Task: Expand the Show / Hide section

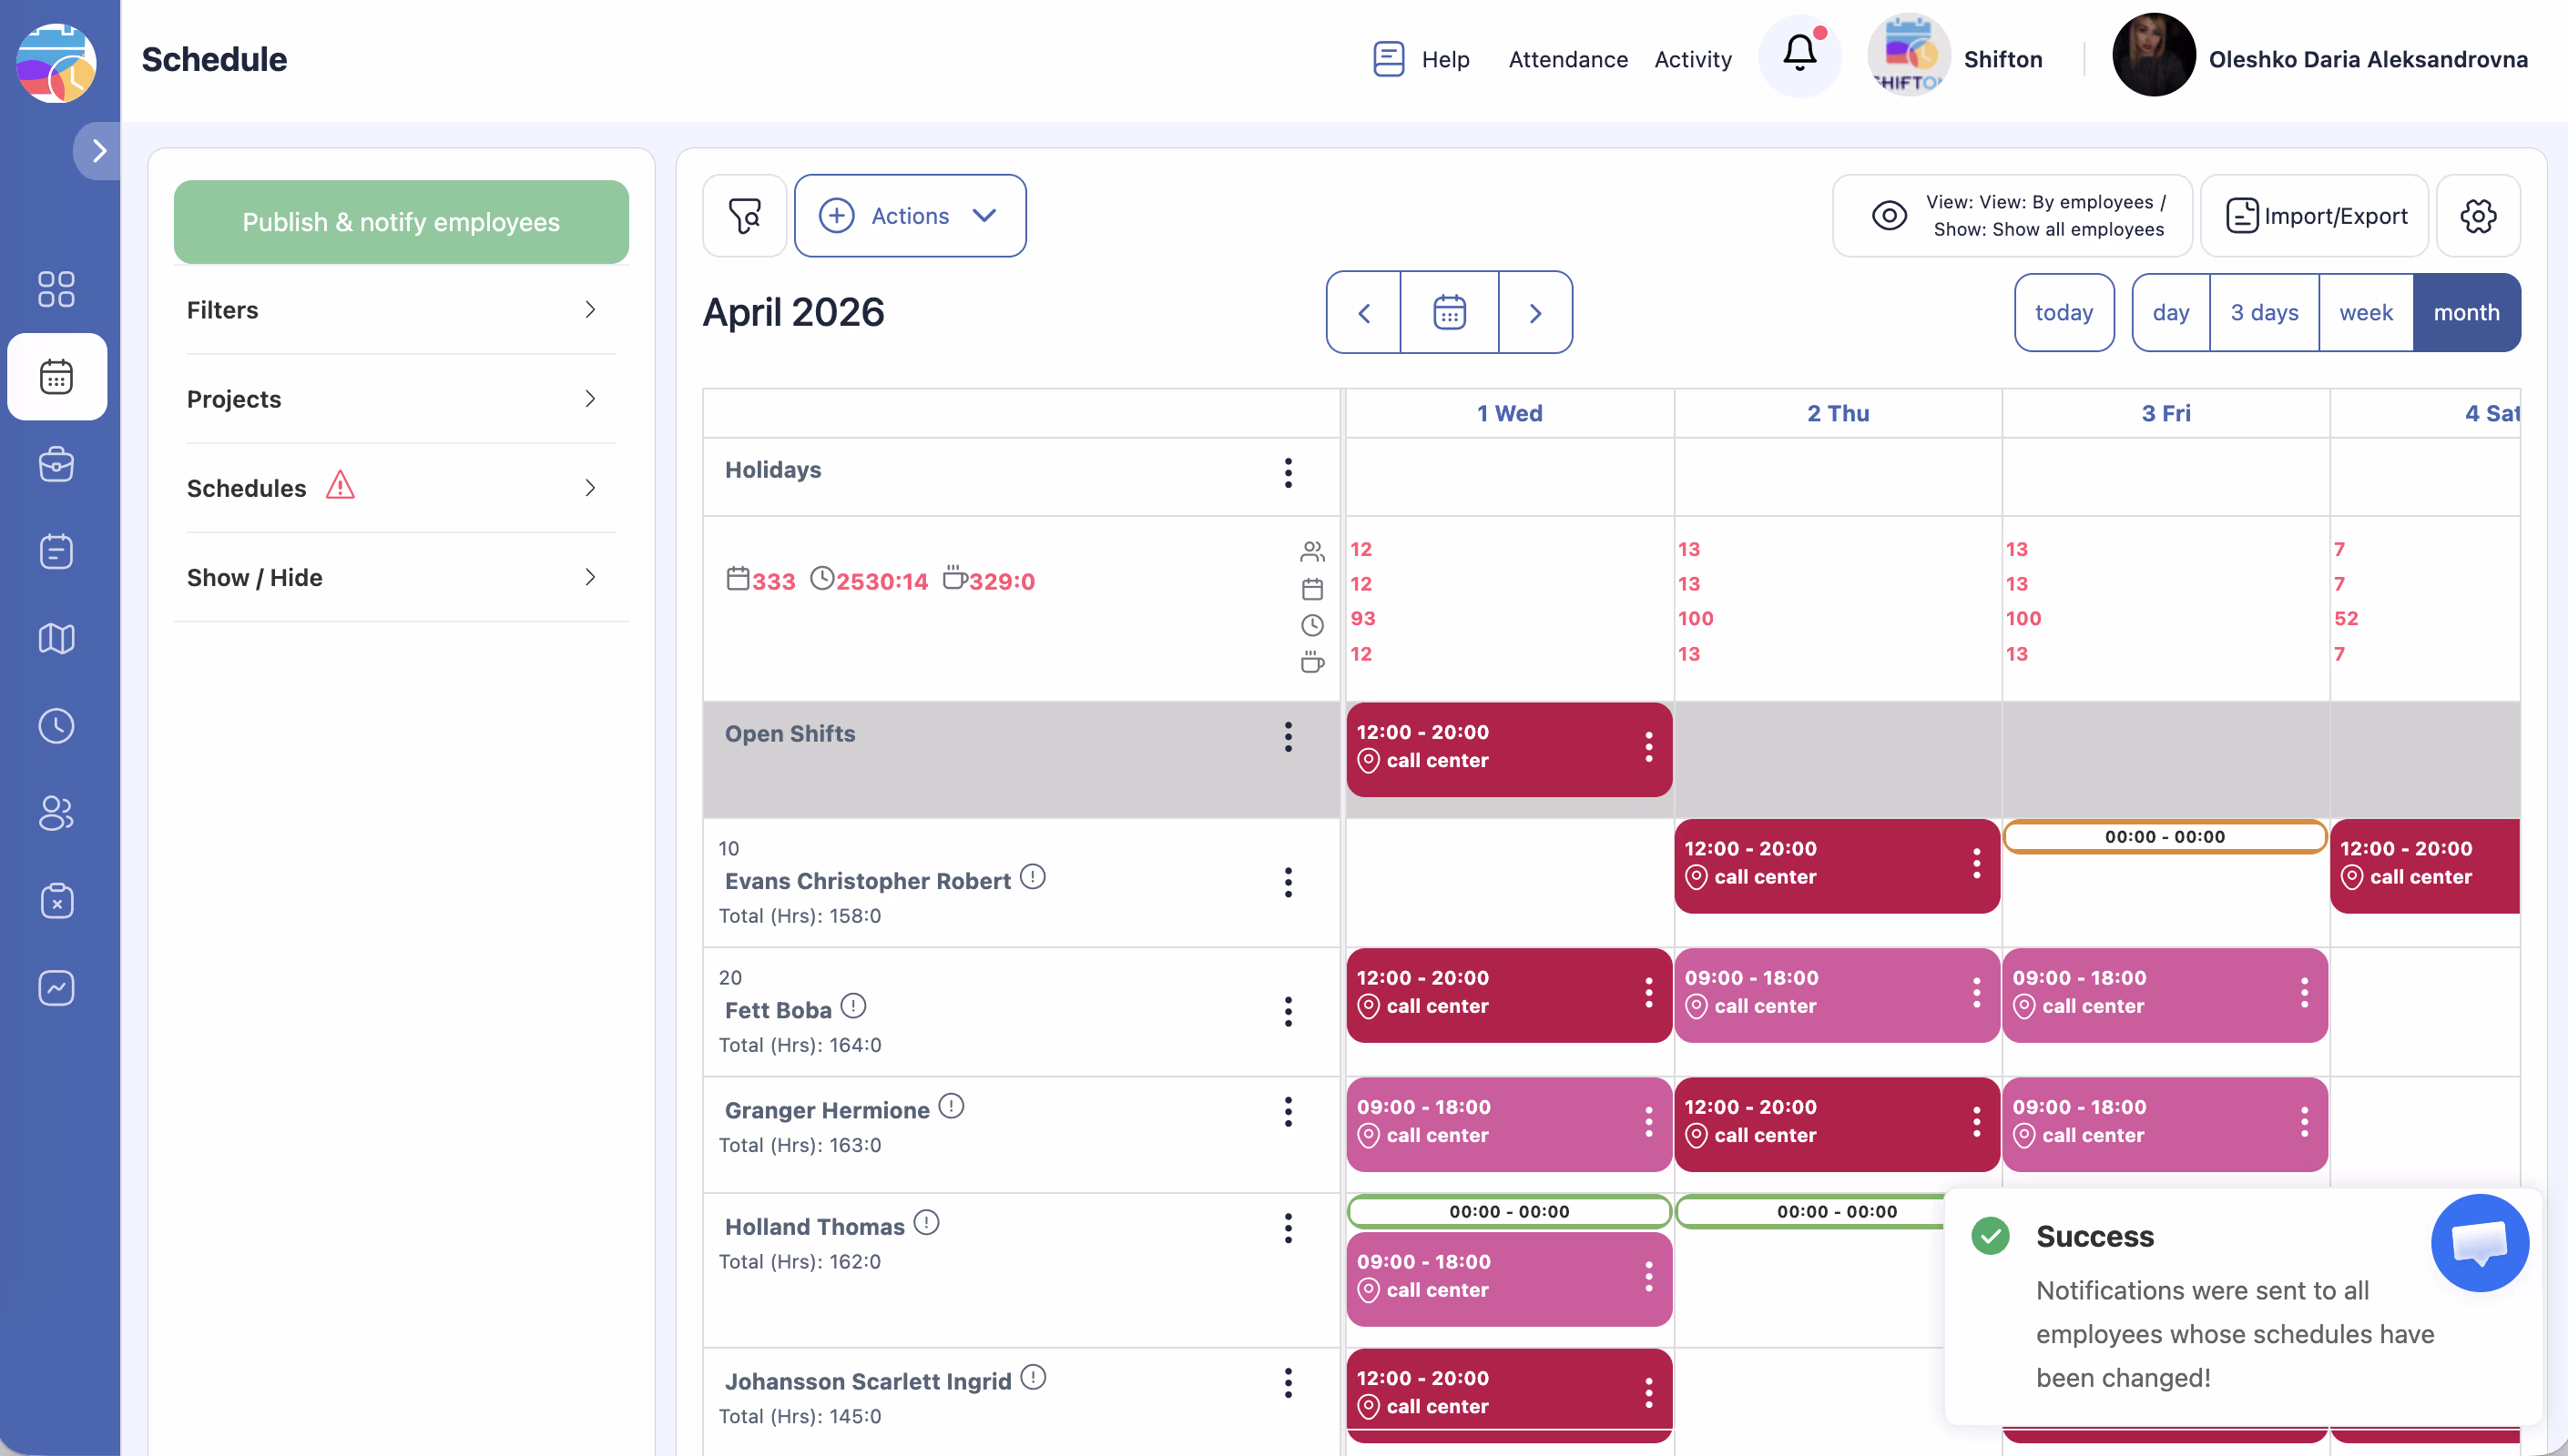Action: click(400, 578)
